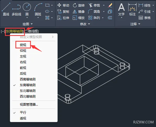The image size is (156, 127).
Task: Toggle Parallel (平行) projection
Action: (34, 113)
